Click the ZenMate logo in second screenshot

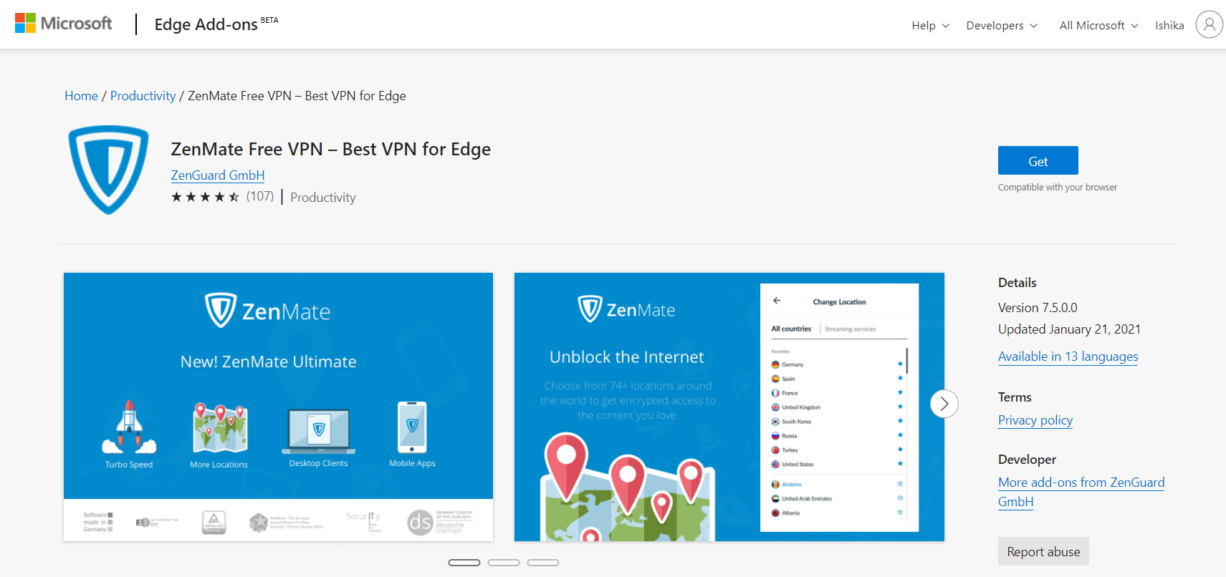627,309
